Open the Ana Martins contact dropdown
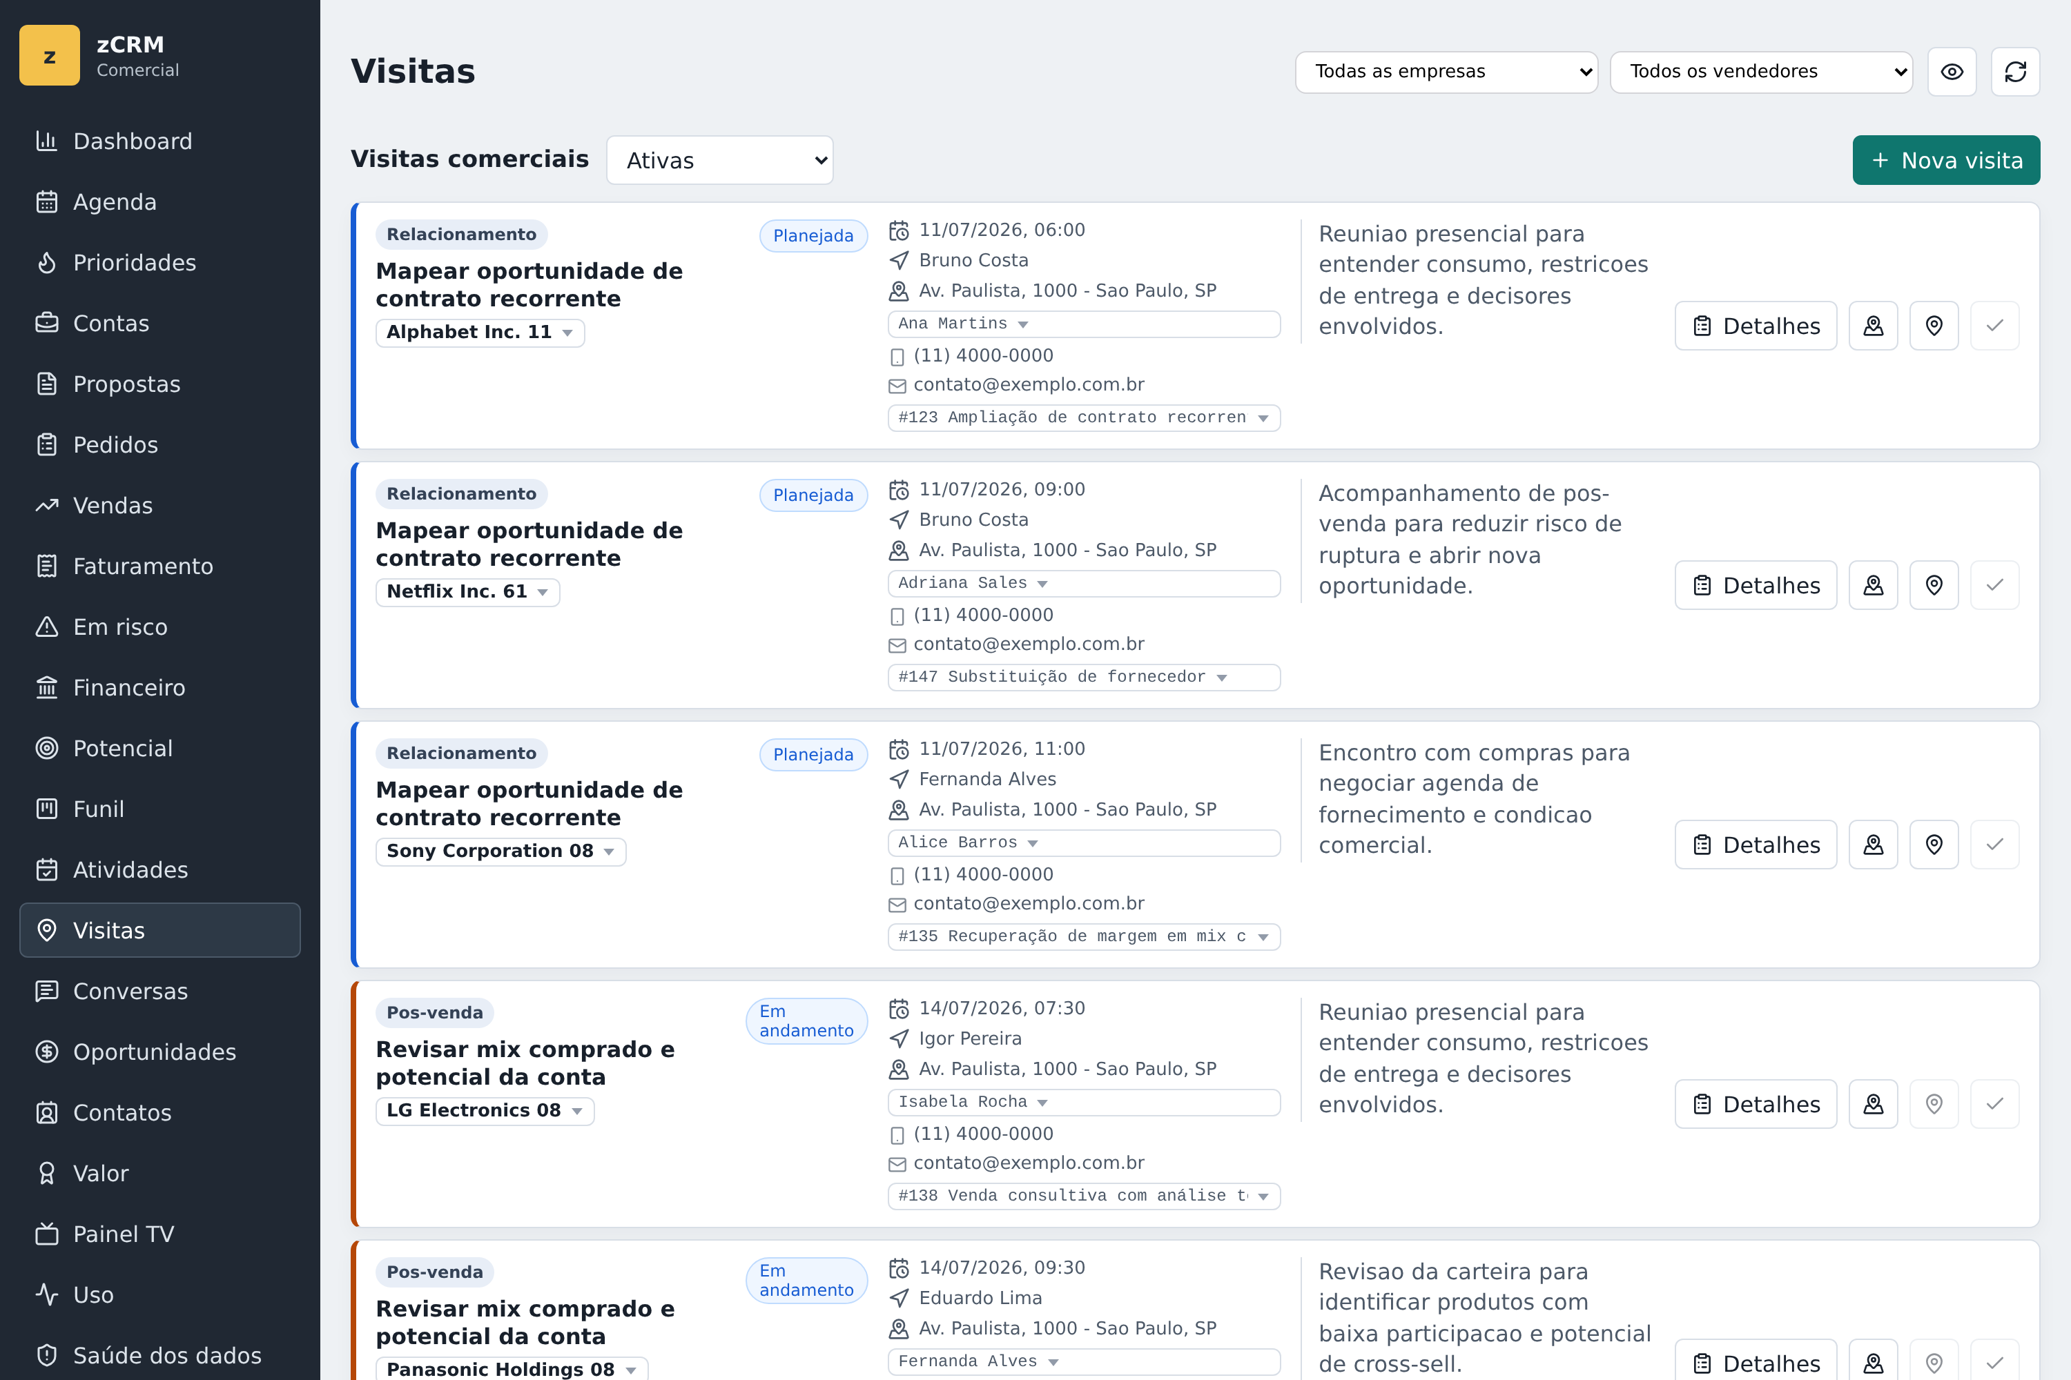The image size is (2071, 1380). pyautogui.click(x=1084, y=324)
